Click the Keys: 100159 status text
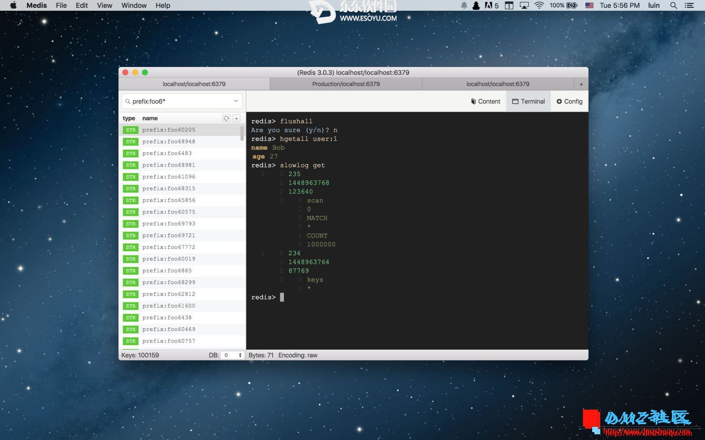 140,355
